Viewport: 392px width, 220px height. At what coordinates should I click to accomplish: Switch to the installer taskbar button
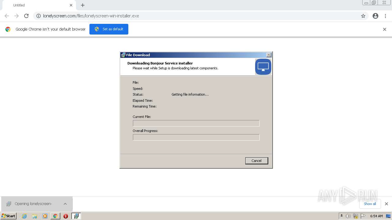pos(76,216)
